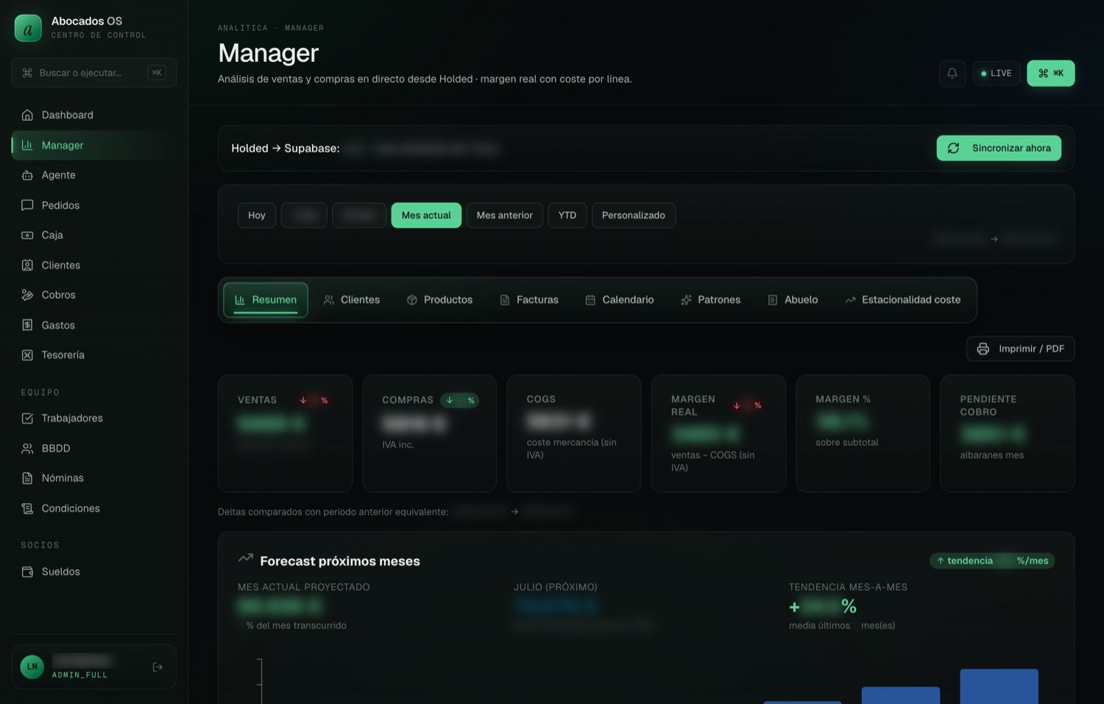Open the Condiciones scroll icon
1104x704 pixels.
[27, 508]
